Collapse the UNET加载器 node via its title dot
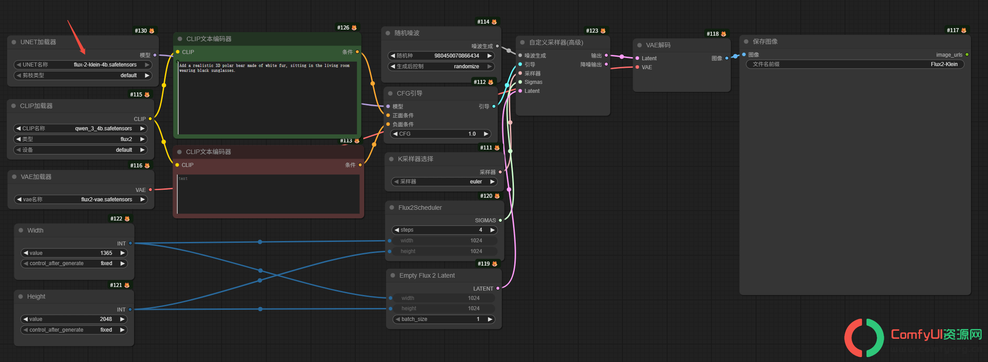 point(15,42)
